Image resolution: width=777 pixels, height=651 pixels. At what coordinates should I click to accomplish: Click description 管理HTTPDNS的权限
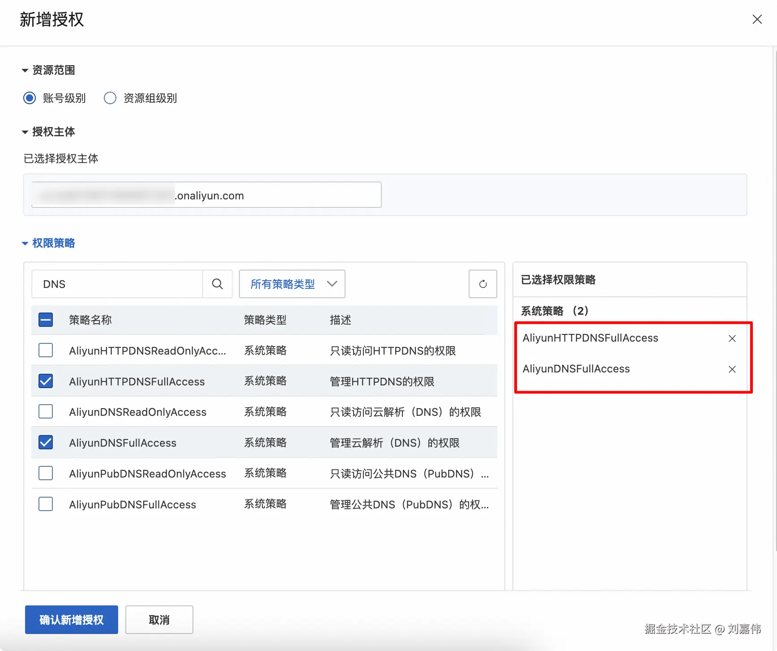point(382,382)
